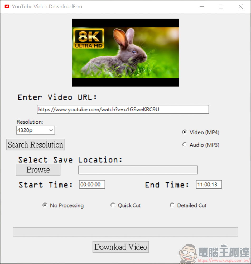Click the save location path field
The height and width of the screenshot is (264, 251).
(x=138, y=170)
